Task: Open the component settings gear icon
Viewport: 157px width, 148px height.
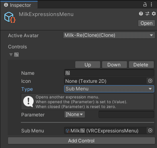Action: 154,14
